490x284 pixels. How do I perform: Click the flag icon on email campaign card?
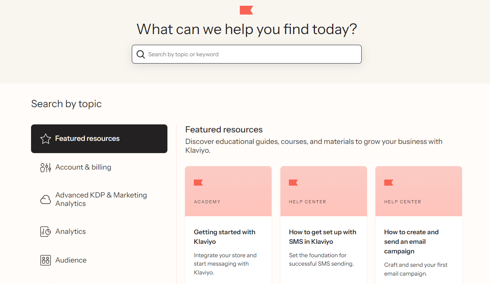tap(388, 183)
